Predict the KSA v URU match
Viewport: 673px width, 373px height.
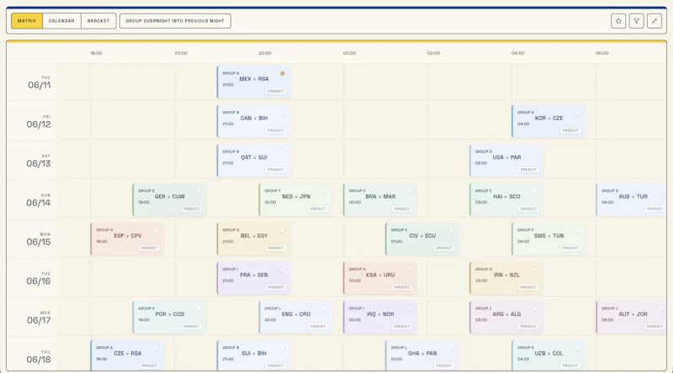click(402, 287)
